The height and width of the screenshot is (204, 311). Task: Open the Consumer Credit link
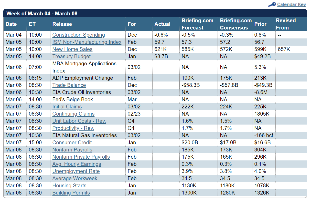coord(72,142)
